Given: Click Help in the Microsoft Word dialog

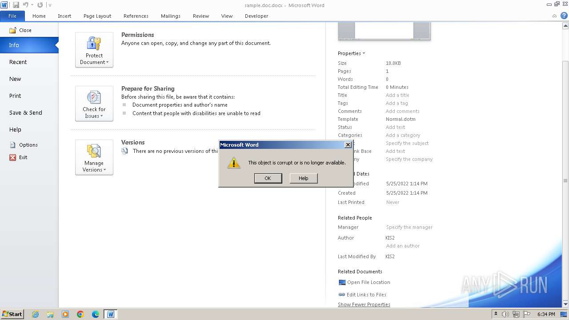Looking at the screenshot, I should pos(304,178).
